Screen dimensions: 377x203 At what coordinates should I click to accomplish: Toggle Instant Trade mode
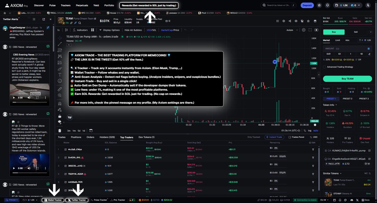tap(275, 137)
